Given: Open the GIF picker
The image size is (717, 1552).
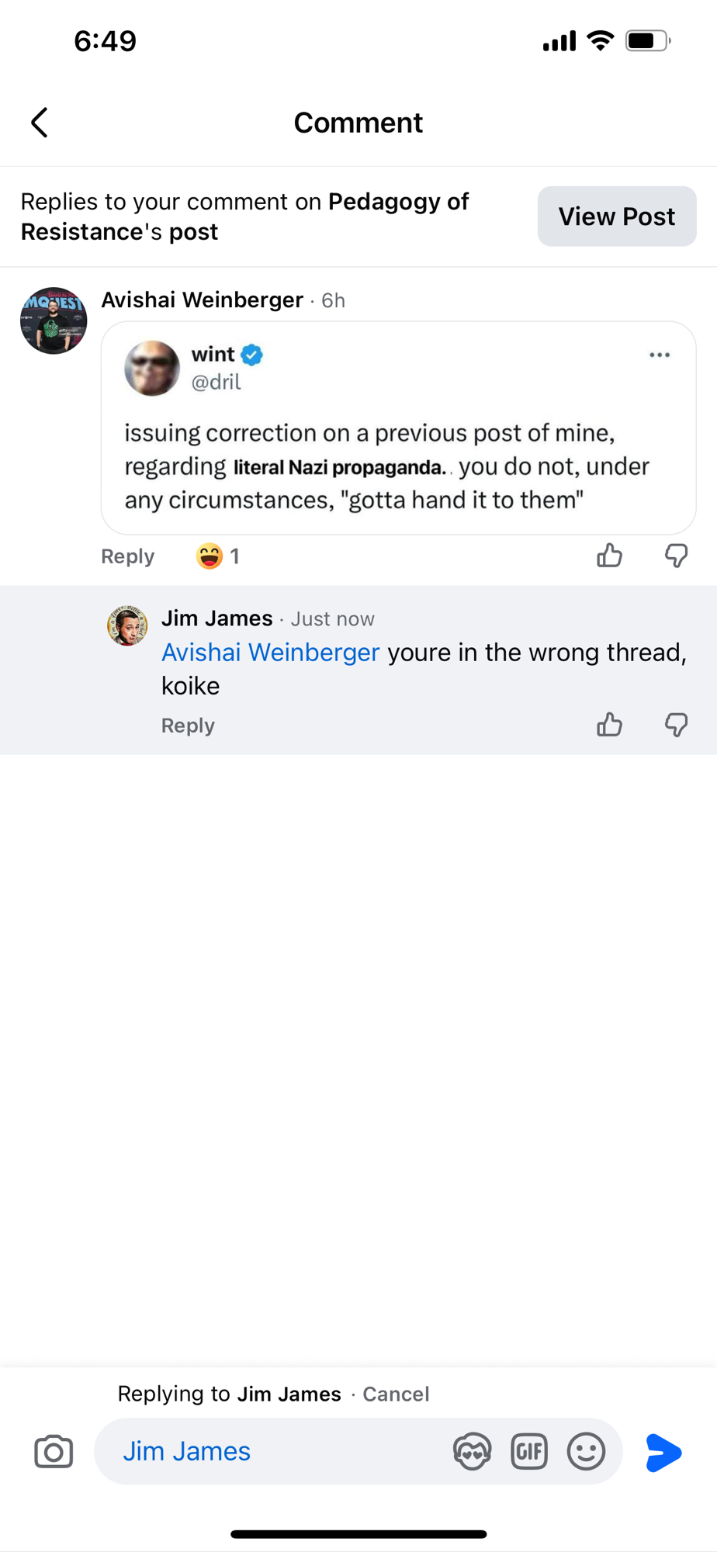Looking at the screenshot, I should 529,1452.
